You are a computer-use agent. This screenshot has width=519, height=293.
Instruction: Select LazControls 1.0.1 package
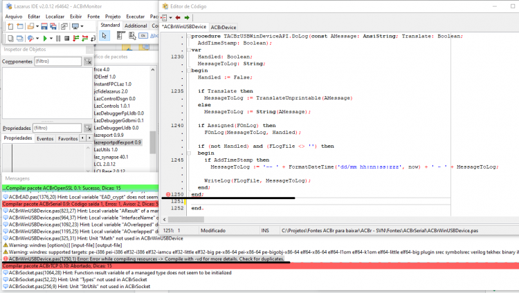(x=111, y=106)
